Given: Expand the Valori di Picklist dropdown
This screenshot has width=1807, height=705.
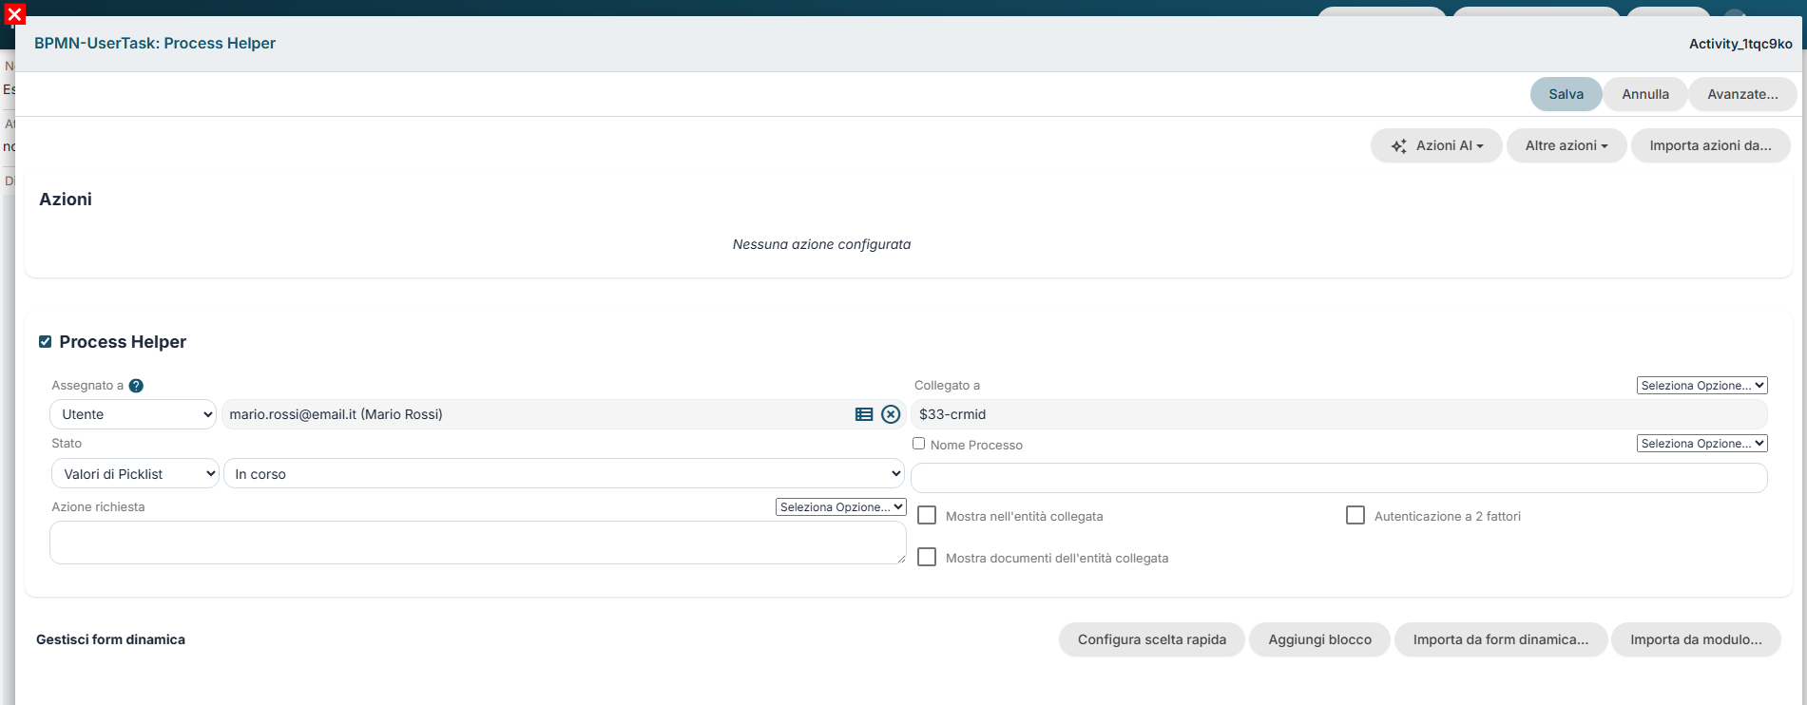Looking at the screenshot, I should click(x=135, y=473).
